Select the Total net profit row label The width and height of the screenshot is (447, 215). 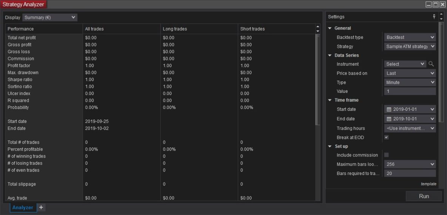(22, 38)
